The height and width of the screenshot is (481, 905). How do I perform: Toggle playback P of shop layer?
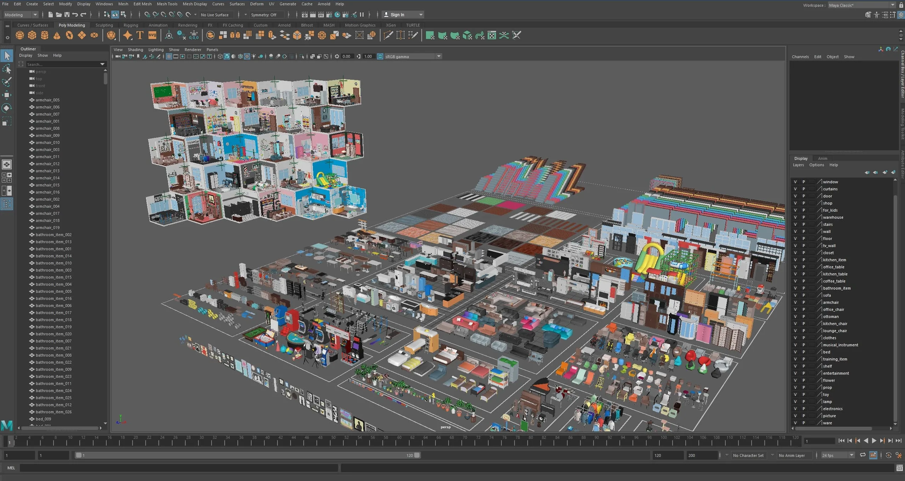804,203
